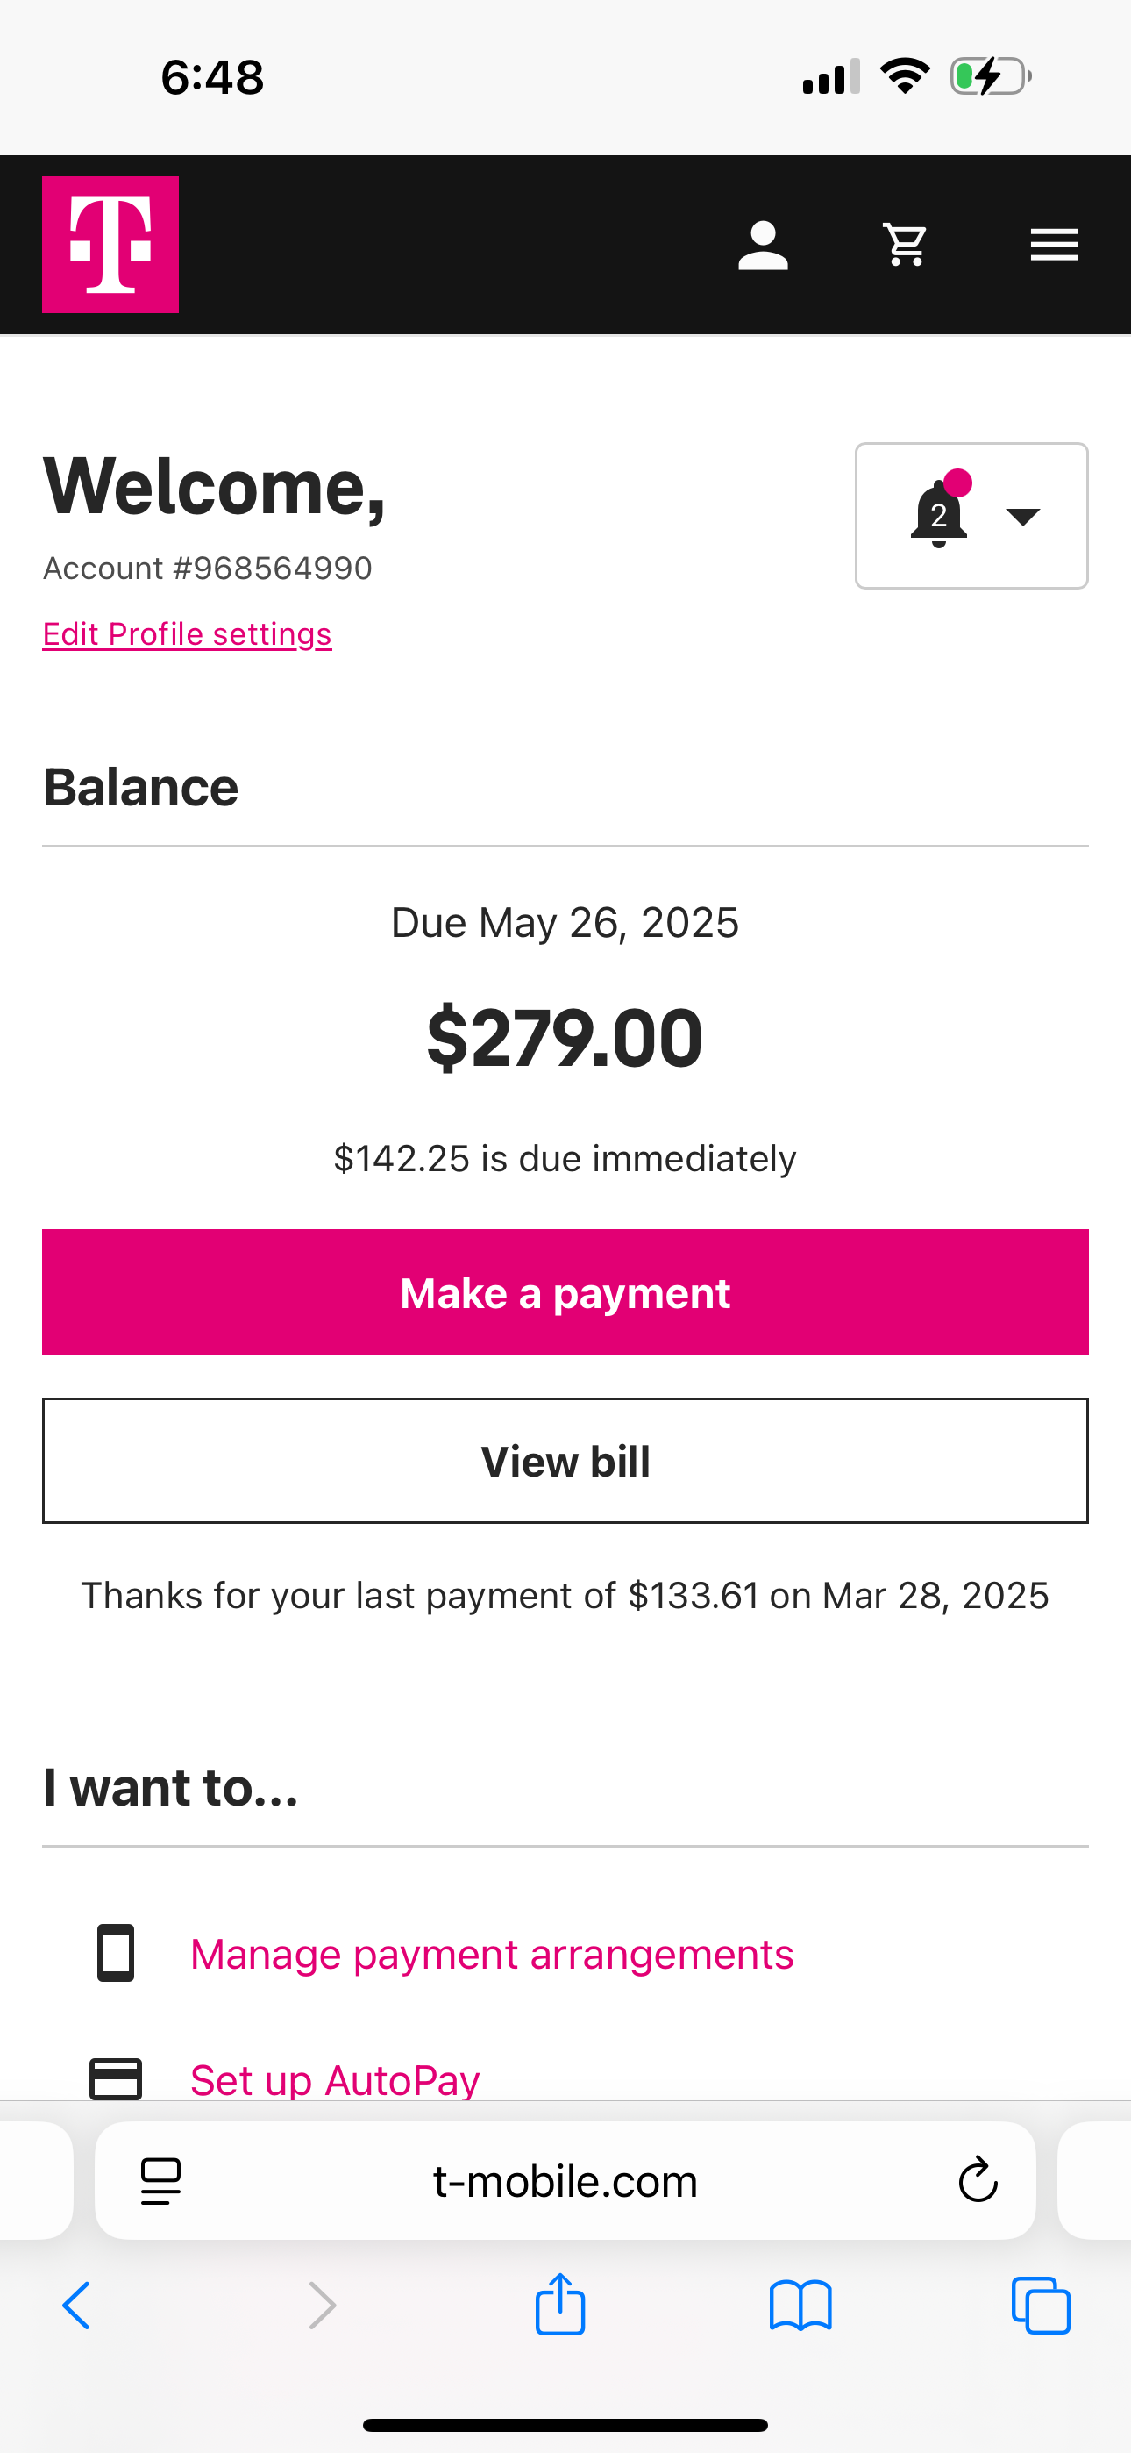Click Edit Profile settings link
The width and height of the screenshot is (1131, 2453).
point(188,634)
